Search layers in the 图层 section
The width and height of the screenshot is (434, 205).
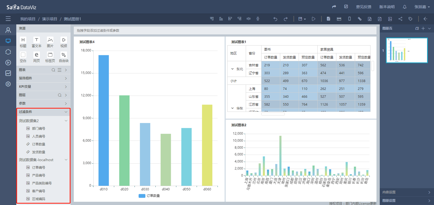click(60, 95)
